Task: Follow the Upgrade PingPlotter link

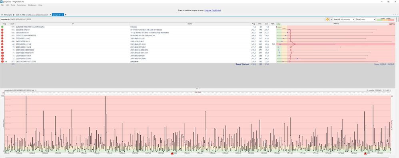Action: tap(213, 10)
